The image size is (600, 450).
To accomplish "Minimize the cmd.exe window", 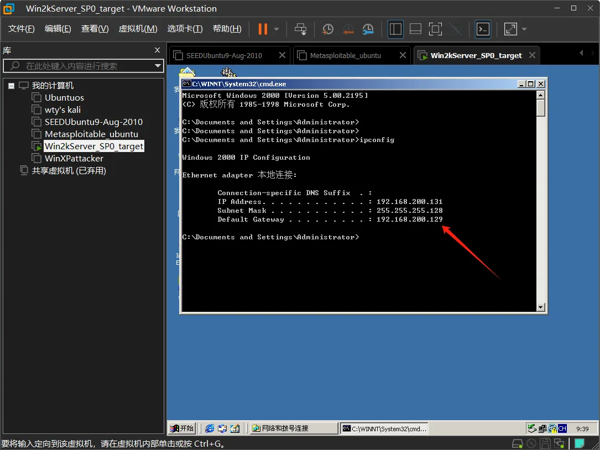I will [521, 84].
